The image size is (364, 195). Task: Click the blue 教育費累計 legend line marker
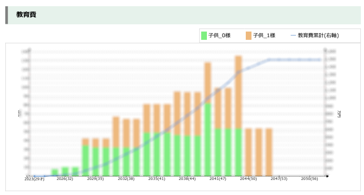293,36
